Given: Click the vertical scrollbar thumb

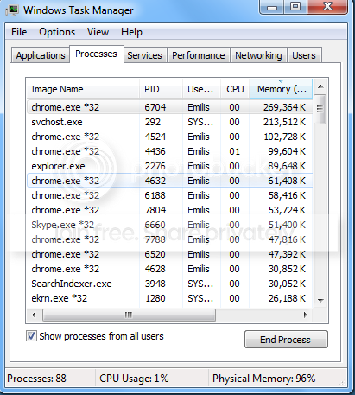Looking at the screenshot, I should pos(320,109).
